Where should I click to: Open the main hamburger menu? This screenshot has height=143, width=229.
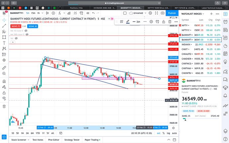pos(4,14)
